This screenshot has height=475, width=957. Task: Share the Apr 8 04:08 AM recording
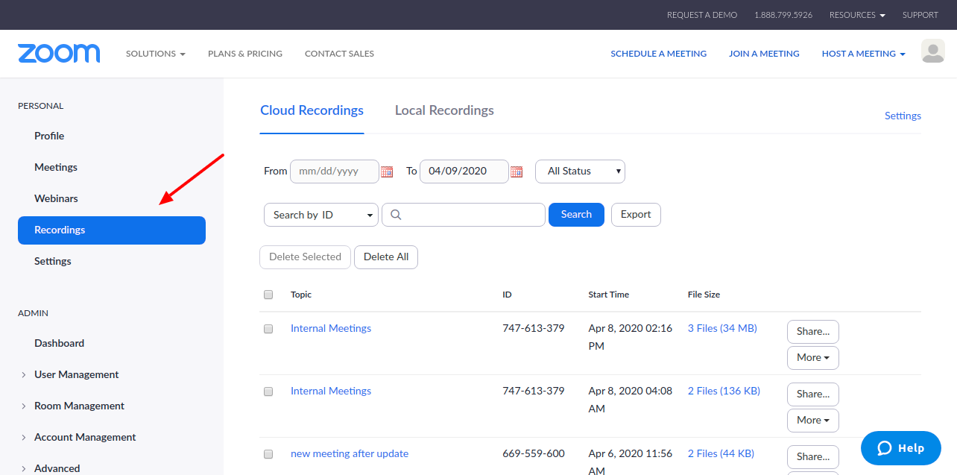813,394
